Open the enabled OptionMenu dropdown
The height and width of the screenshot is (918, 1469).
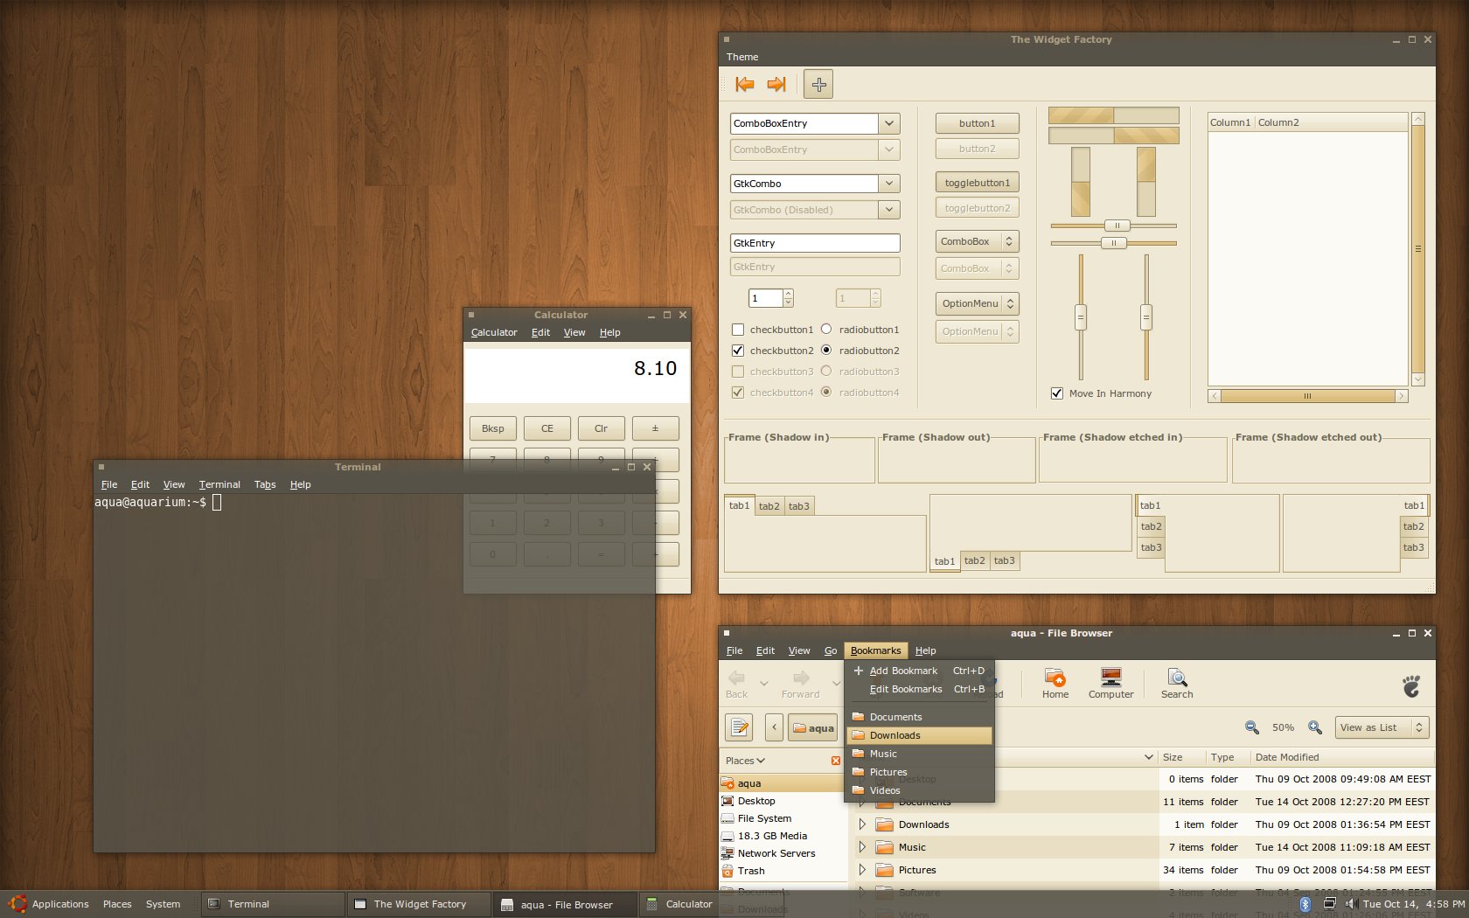pos(977,303)
